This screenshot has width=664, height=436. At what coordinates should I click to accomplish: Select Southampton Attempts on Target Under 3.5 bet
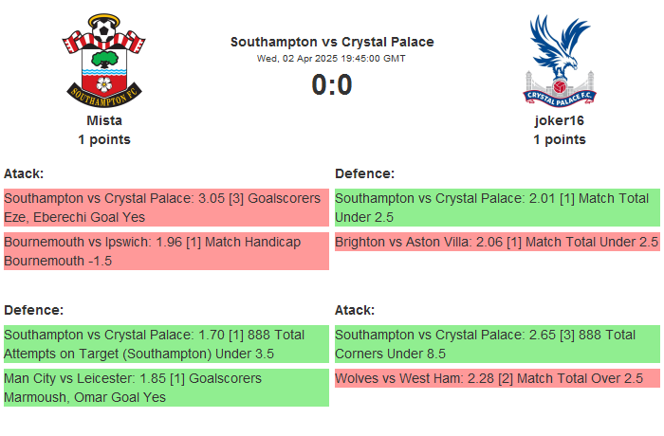166,344
